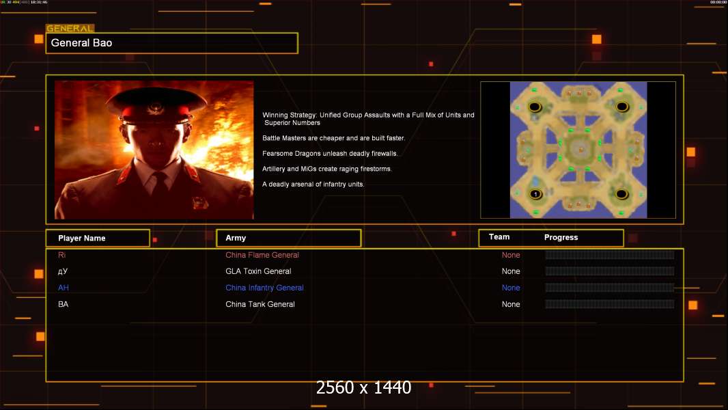Click the 00:00:00 timer readout

(718, 2)
